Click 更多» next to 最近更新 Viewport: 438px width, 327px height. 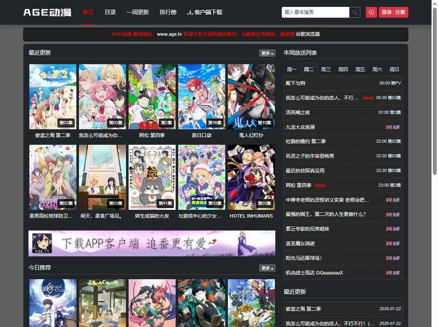[267, 53]
